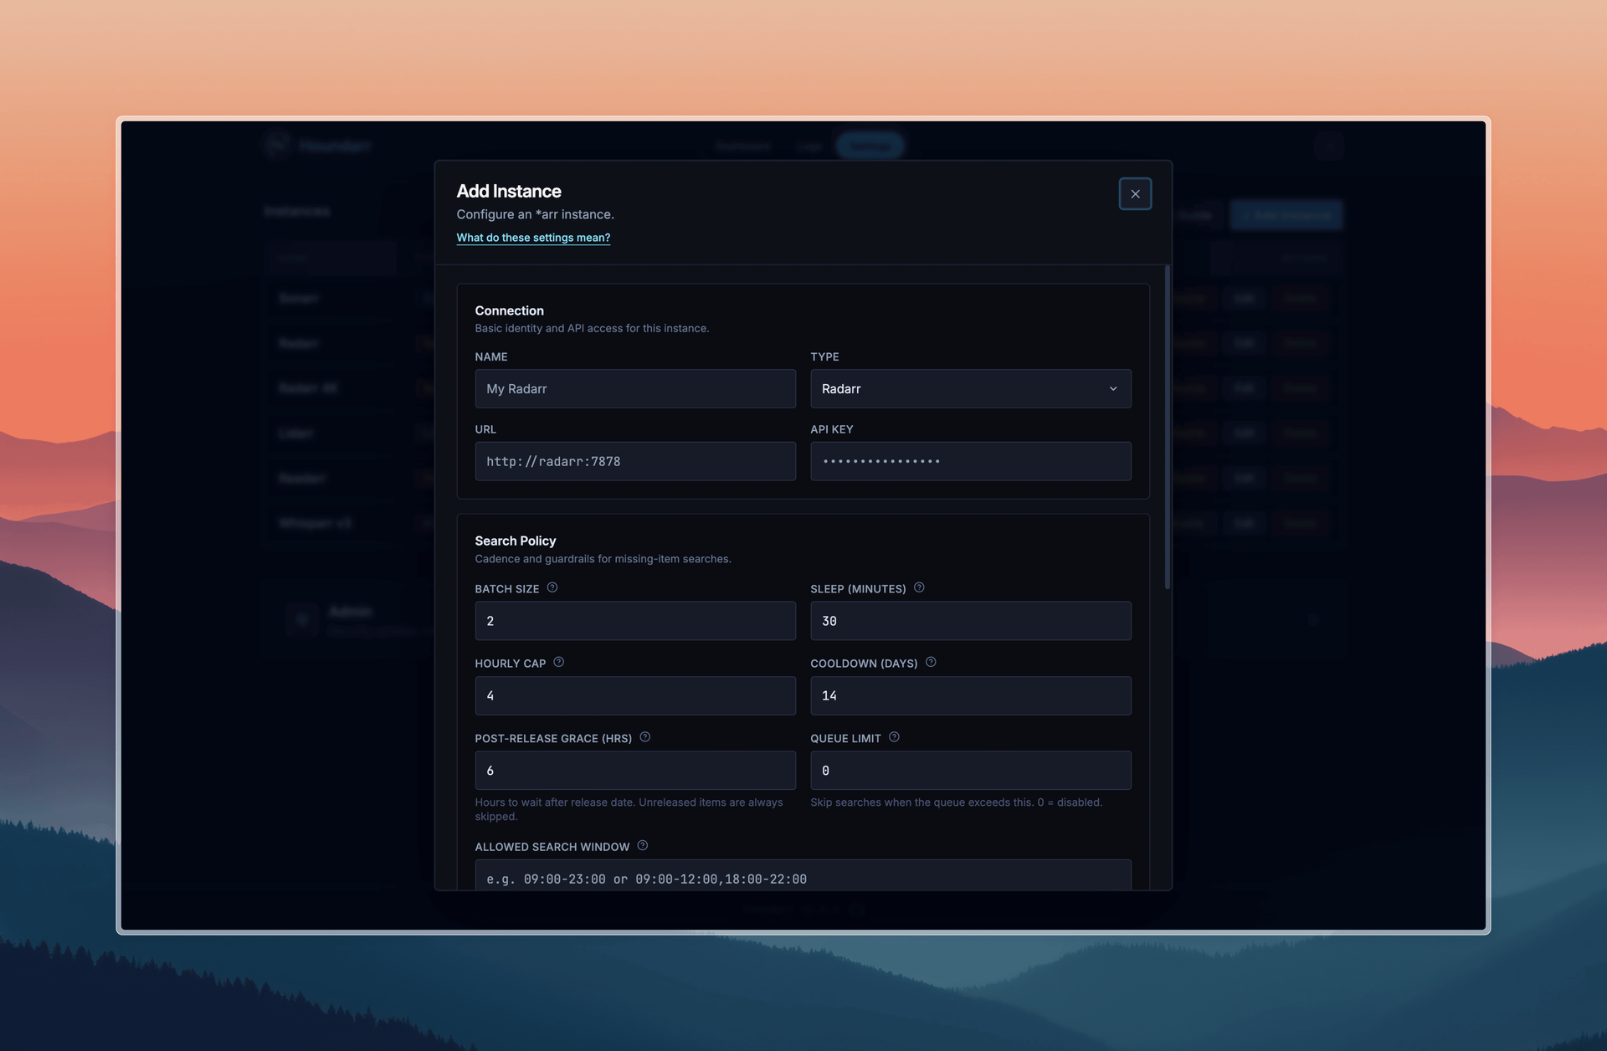Click the URL field with http://radarr:7878
Viewport: 1607px width, 1051px height.
pyautogui.click(x=635, y=461)
